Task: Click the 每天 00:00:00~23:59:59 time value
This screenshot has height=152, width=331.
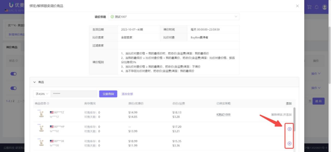Action: tap(205, 29)
